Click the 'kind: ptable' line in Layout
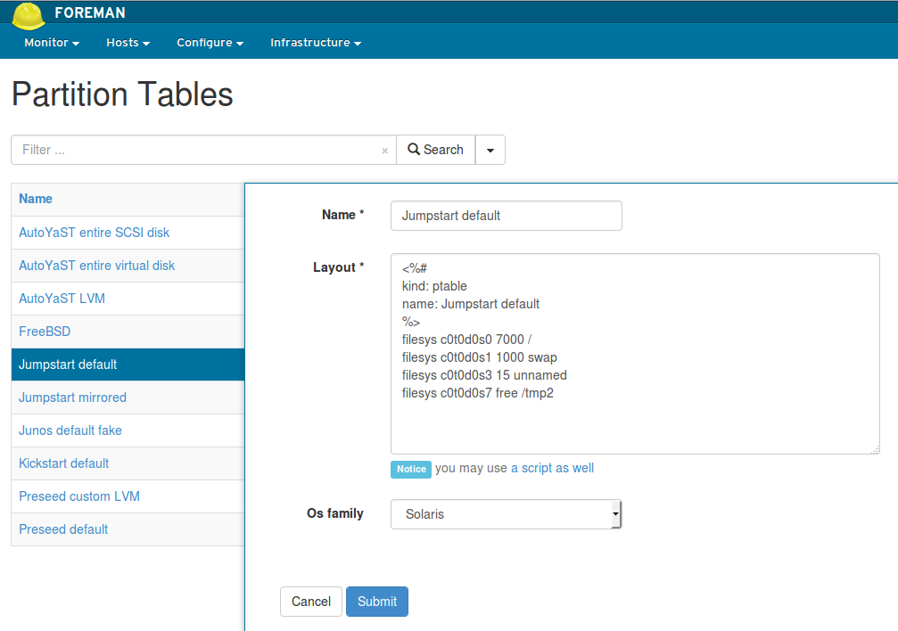 (434, 286)
